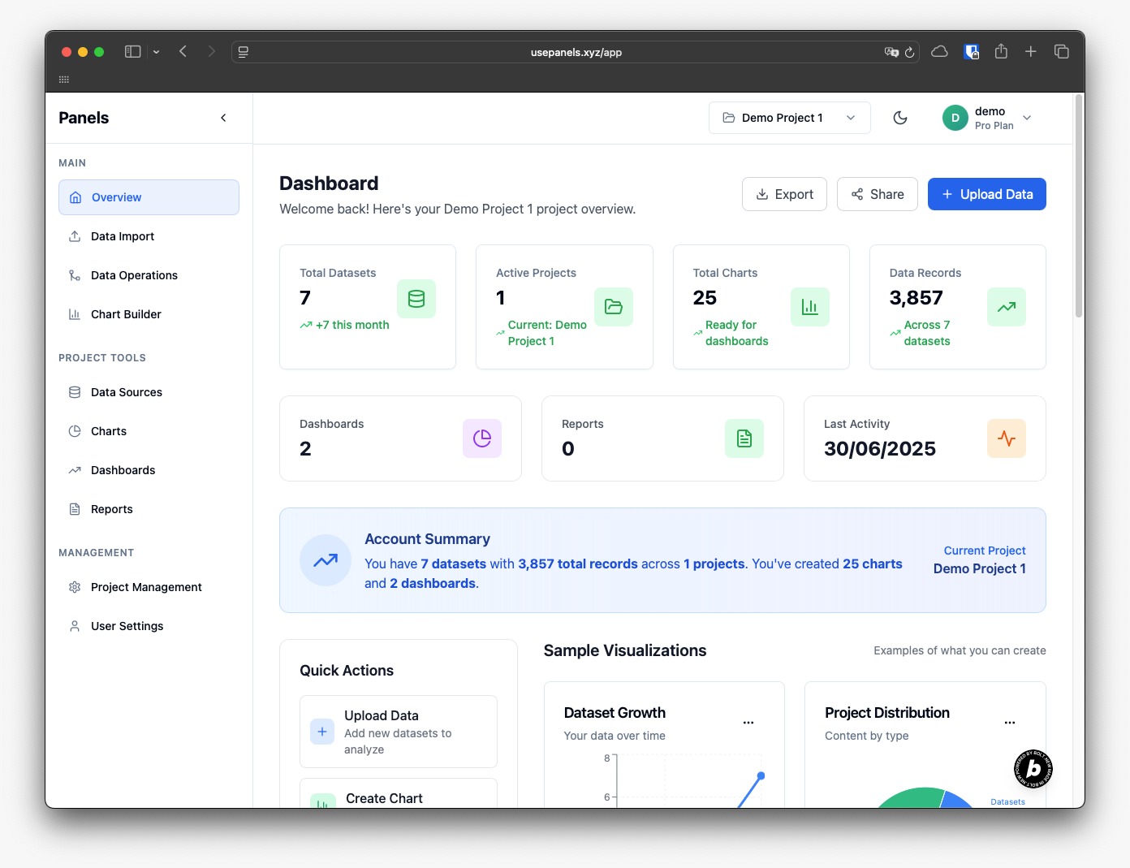
Task: Click the '2 dashboards' text in Account Summary
Action: pyautogui.click(x=434, y=583)
